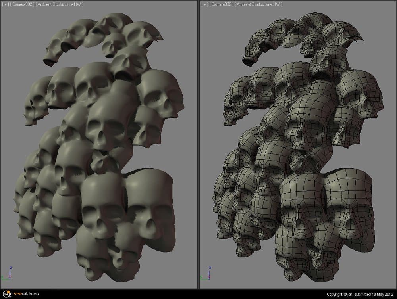Click the circular ring of the ArtTalk logo
Screen dimensions: 397x299
tap(6, 295)
